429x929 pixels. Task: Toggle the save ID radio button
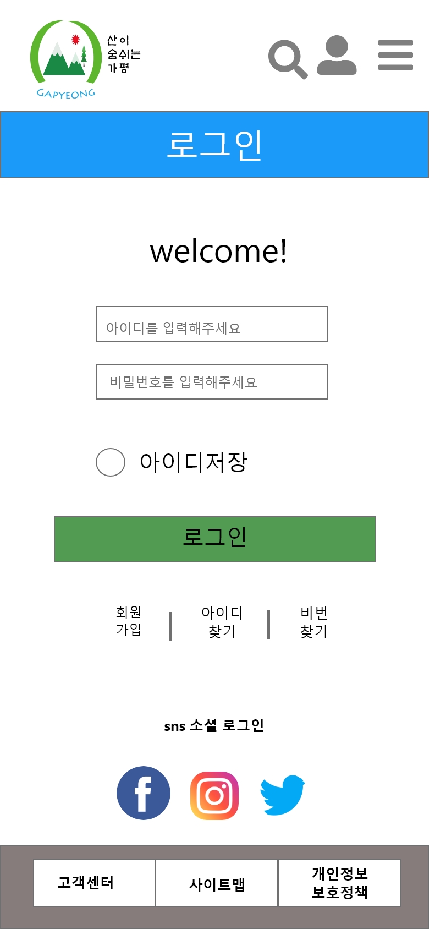point(110,462)
